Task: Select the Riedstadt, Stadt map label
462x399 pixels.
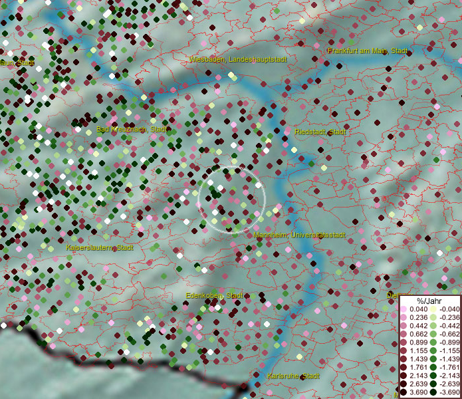Action: (320, 132)
